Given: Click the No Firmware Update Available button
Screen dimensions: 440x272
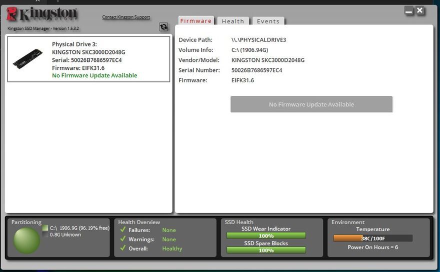Looking at the screenshot, I should click(x=311, y=104).
